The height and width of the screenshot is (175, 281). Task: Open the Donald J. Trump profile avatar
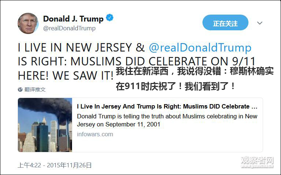pos(28,23)
